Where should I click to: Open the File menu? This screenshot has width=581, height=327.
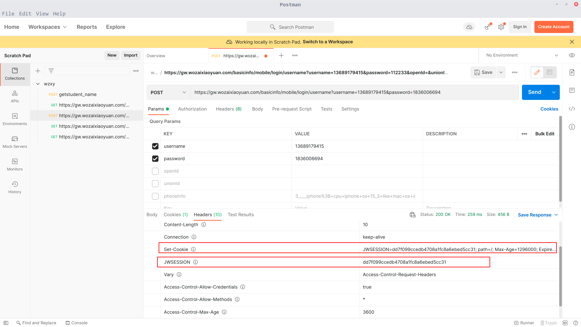click(x=8, y=14)
